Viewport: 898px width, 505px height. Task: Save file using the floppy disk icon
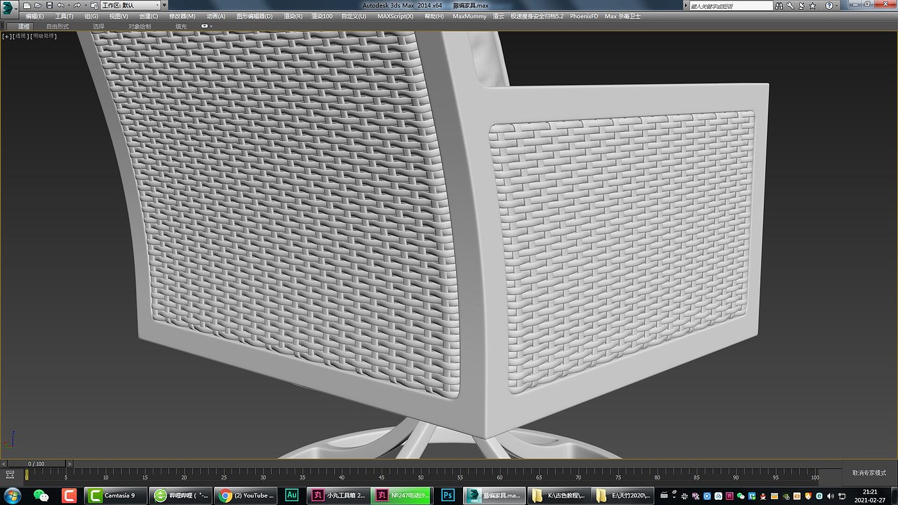coord(49,5)
